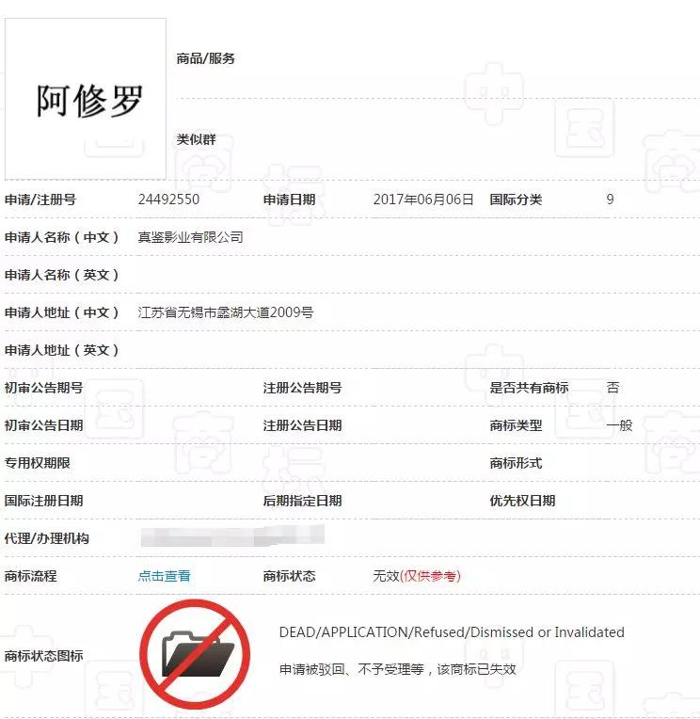Select the applicant name 真鉴影业有限公司
This screenshot has height=719, width=700.
coord(191,237)
